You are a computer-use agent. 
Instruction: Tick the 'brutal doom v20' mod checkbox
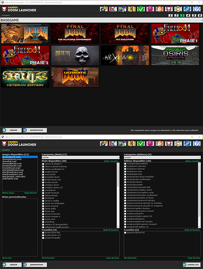[x=43, y=180]
